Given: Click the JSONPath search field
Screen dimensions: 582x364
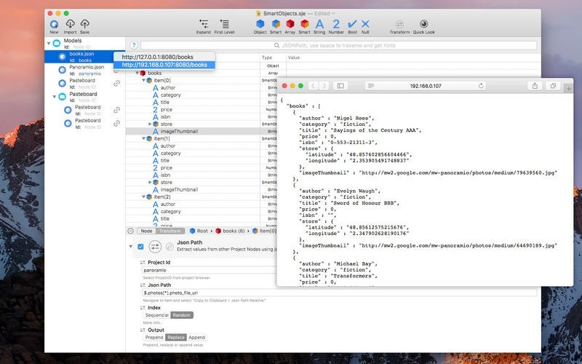Looking at the screenshot, I should pos(338,45).
